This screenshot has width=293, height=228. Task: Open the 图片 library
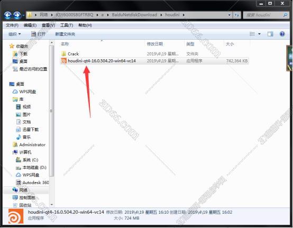(26, 115)
